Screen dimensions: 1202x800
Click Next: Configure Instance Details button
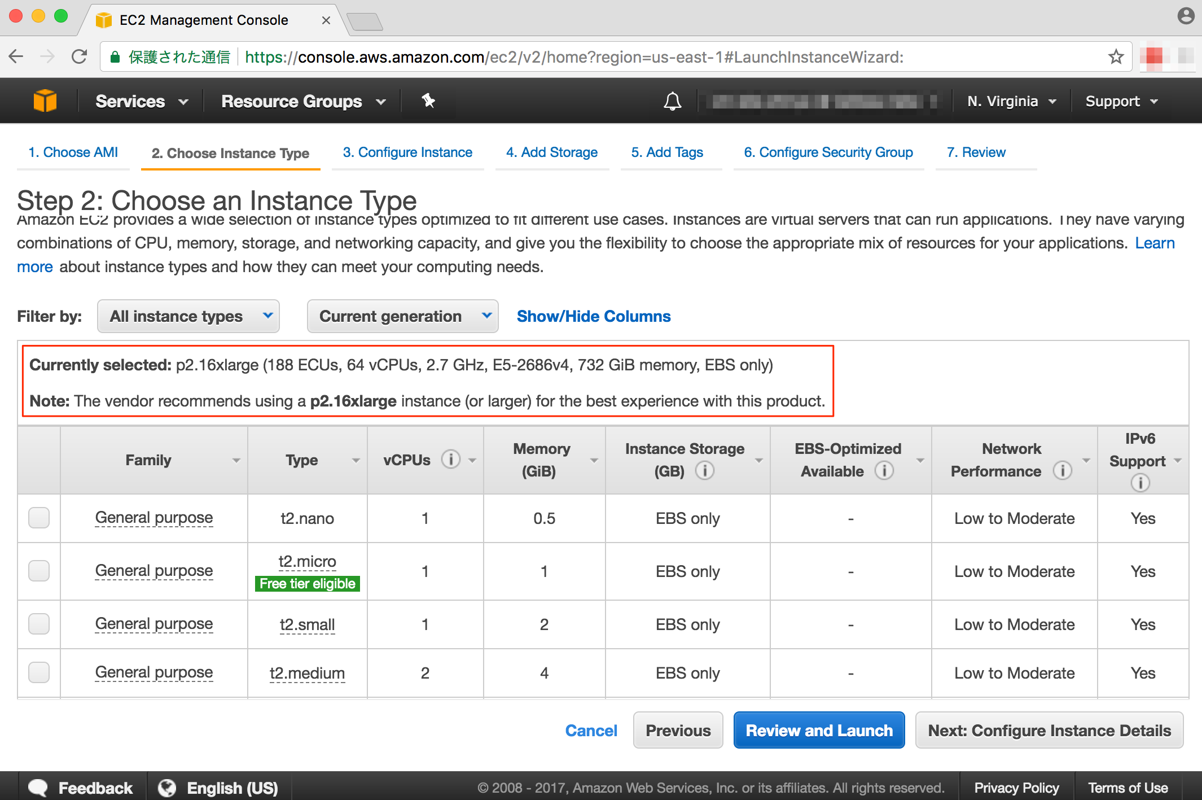(x=1049, y=731)
